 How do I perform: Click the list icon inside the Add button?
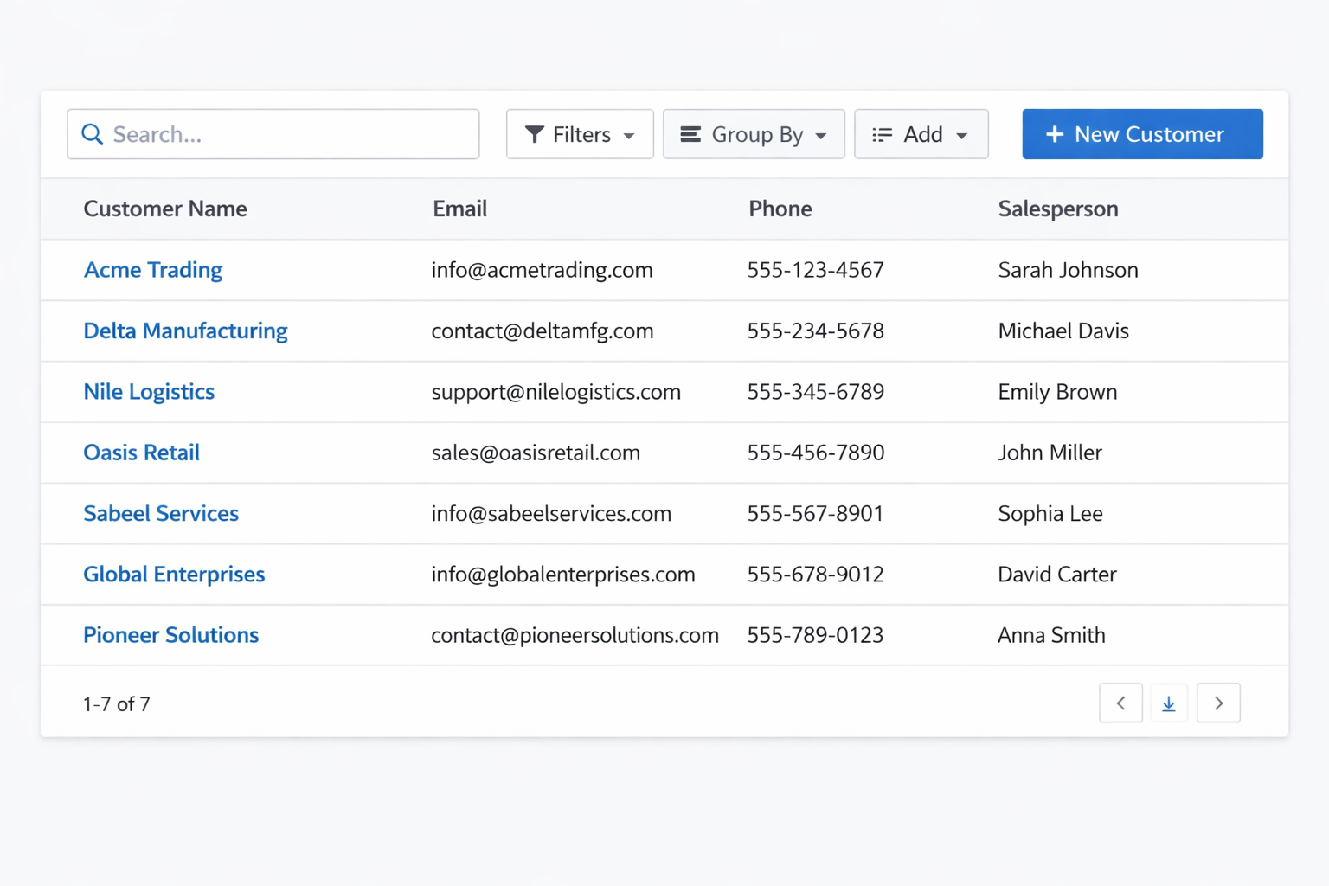tap(882, 134)
